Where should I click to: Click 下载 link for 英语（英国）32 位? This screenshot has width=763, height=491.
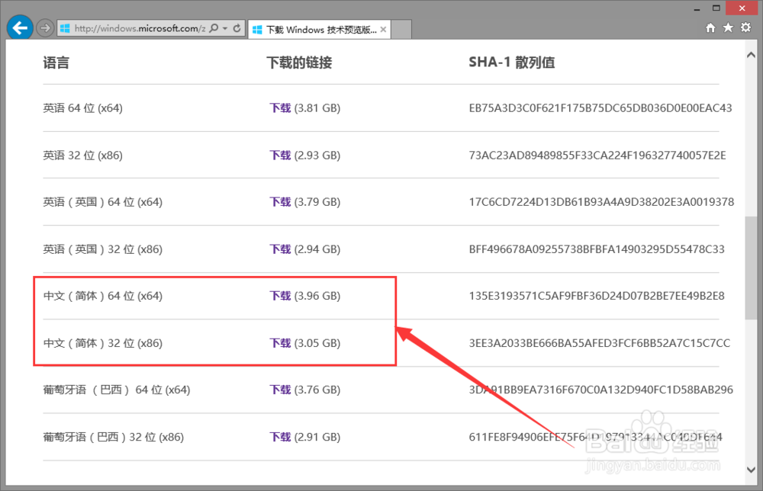280,249
